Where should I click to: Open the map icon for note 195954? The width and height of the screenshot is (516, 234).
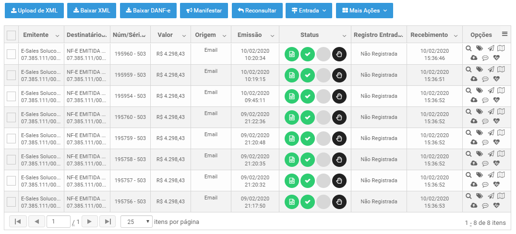501,90
